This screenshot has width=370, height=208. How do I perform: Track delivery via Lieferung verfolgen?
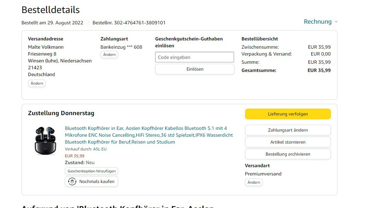(x=288, y=114)
